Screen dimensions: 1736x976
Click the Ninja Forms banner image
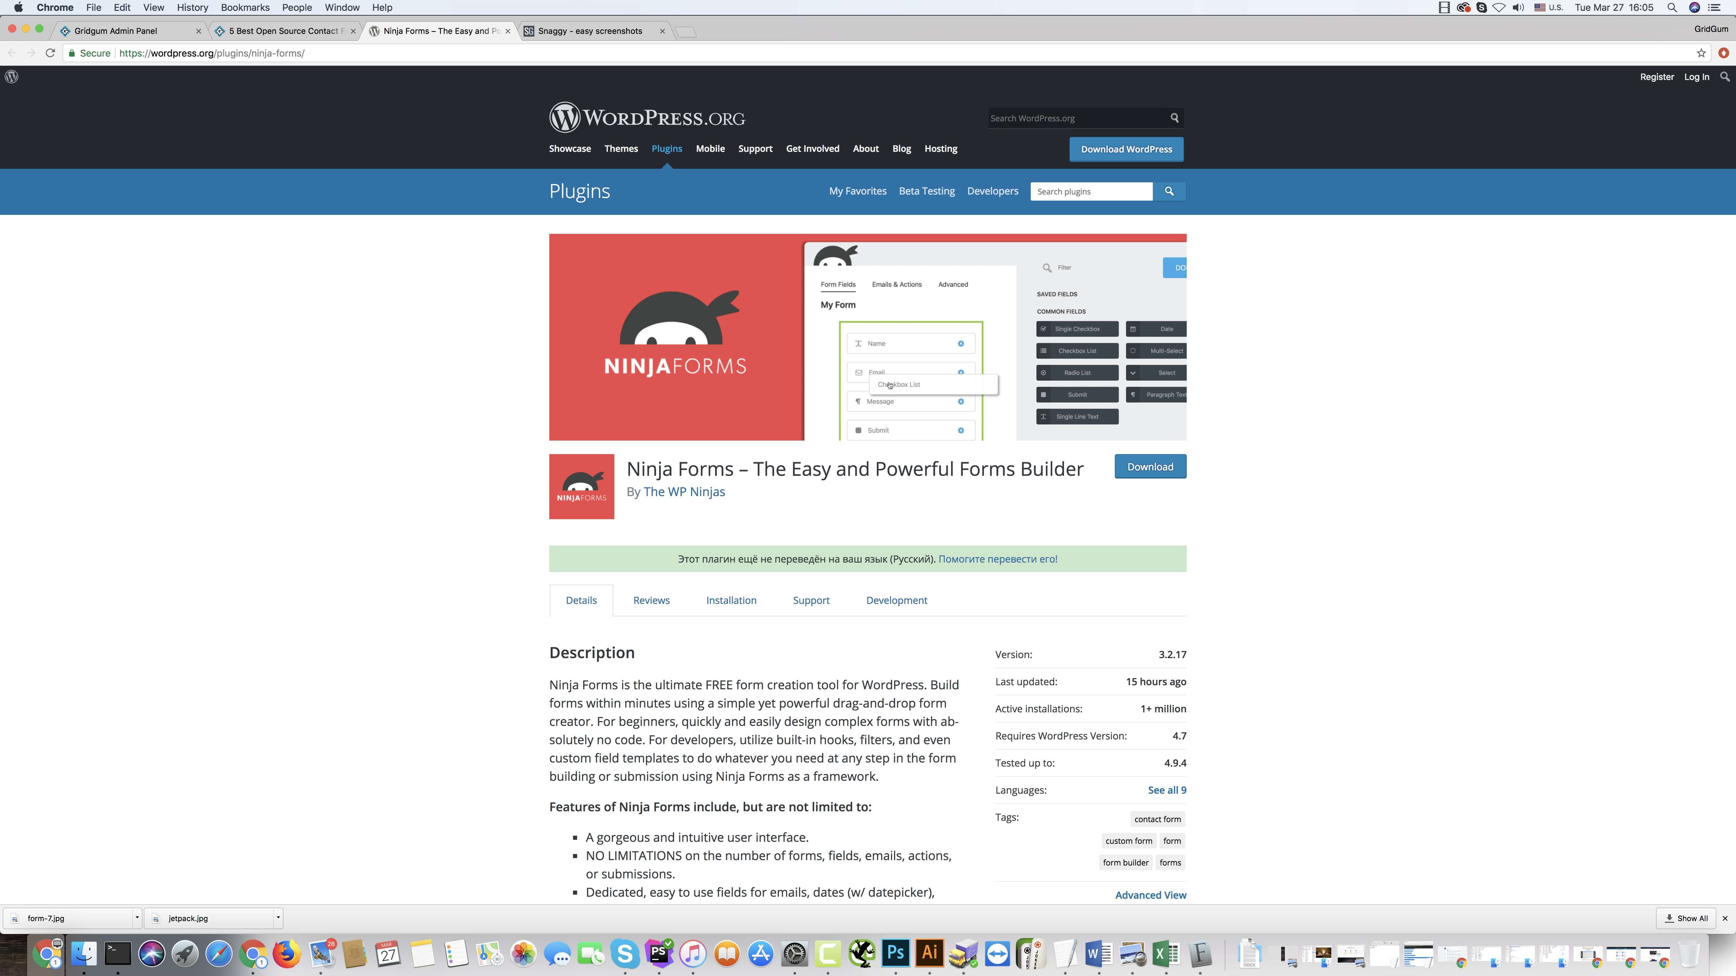pos(868,337)
